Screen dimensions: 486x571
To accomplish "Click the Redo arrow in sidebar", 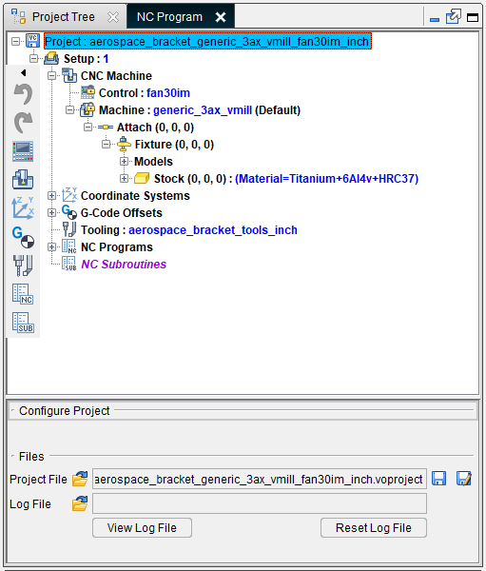I will 23,123.
